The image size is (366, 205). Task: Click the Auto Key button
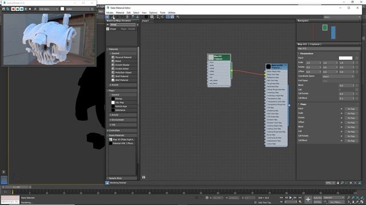click(317, 198)
